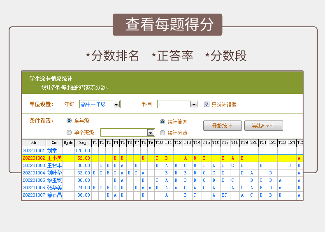Click the score 38.00 for 华玉秋
The image size is (325, 232).
[x=84, y=180]
